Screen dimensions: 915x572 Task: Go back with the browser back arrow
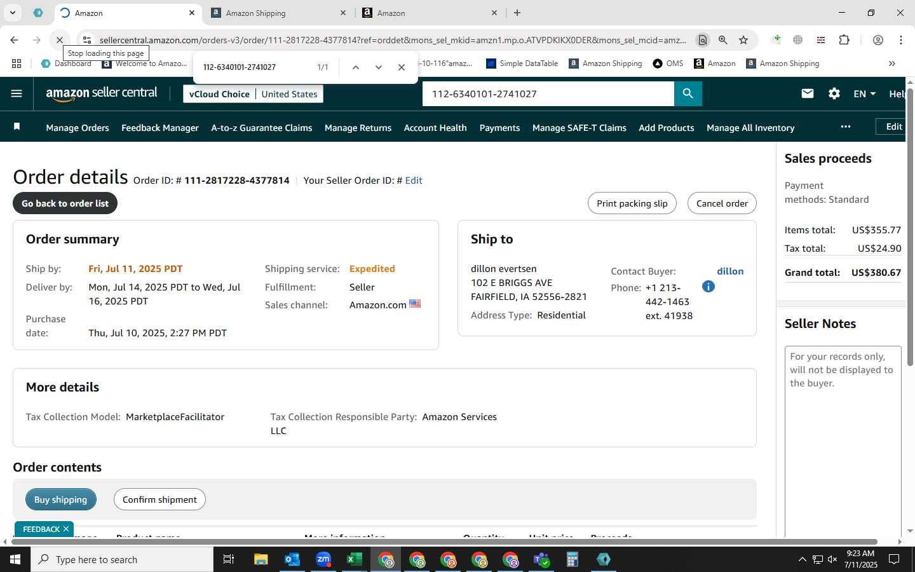point(14,39)
